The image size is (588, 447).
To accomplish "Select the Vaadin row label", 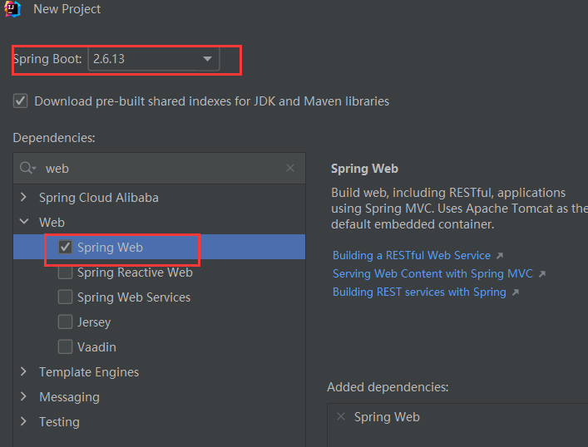I will (x=96, y=347).
